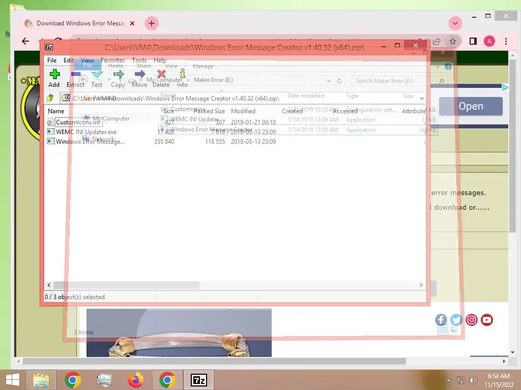Open the View menu in 7-Zip
521x390 pixels.
[x=87, y=60]
